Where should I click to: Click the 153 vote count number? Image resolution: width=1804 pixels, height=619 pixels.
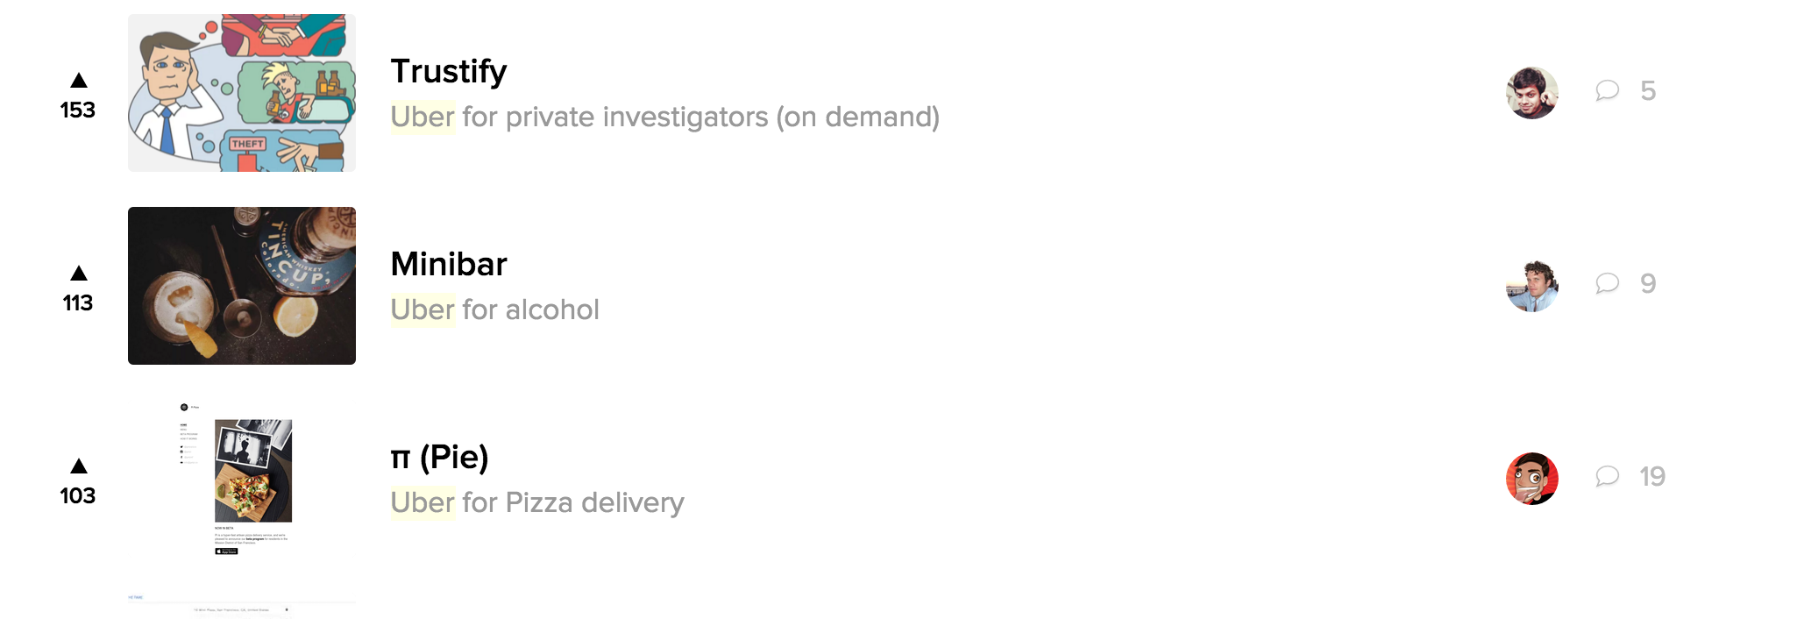(78, 110)
